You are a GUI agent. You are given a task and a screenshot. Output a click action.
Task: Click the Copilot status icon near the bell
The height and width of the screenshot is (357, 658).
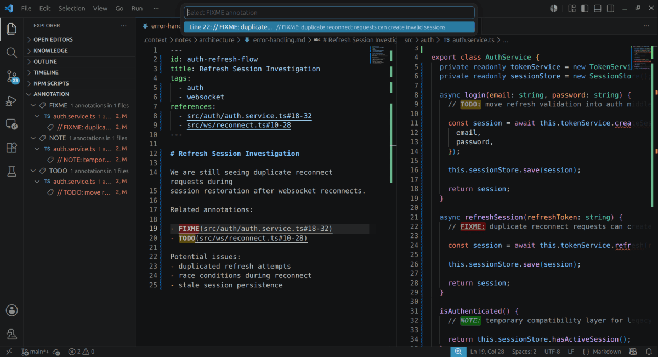click(634, 352)
